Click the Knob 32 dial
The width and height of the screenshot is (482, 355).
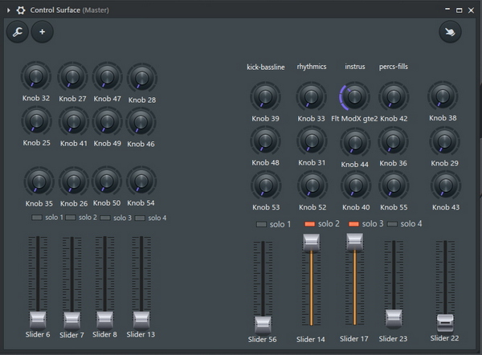(x=36, y=76)
